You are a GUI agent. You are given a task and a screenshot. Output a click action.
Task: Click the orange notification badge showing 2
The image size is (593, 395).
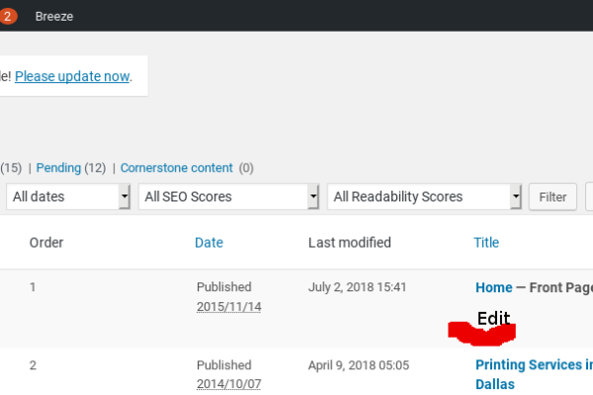click(x=8, y=16)
